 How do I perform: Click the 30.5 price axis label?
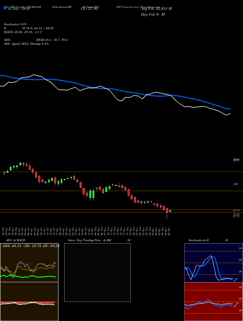pyautogui.click(x=236, y=184)
